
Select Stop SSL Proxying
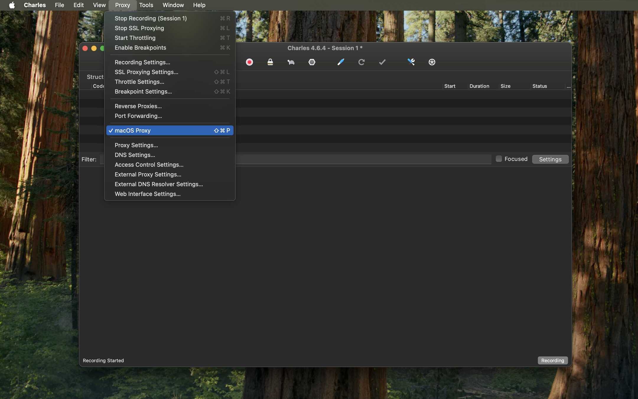pyautogui.click(x=170, y=28)
